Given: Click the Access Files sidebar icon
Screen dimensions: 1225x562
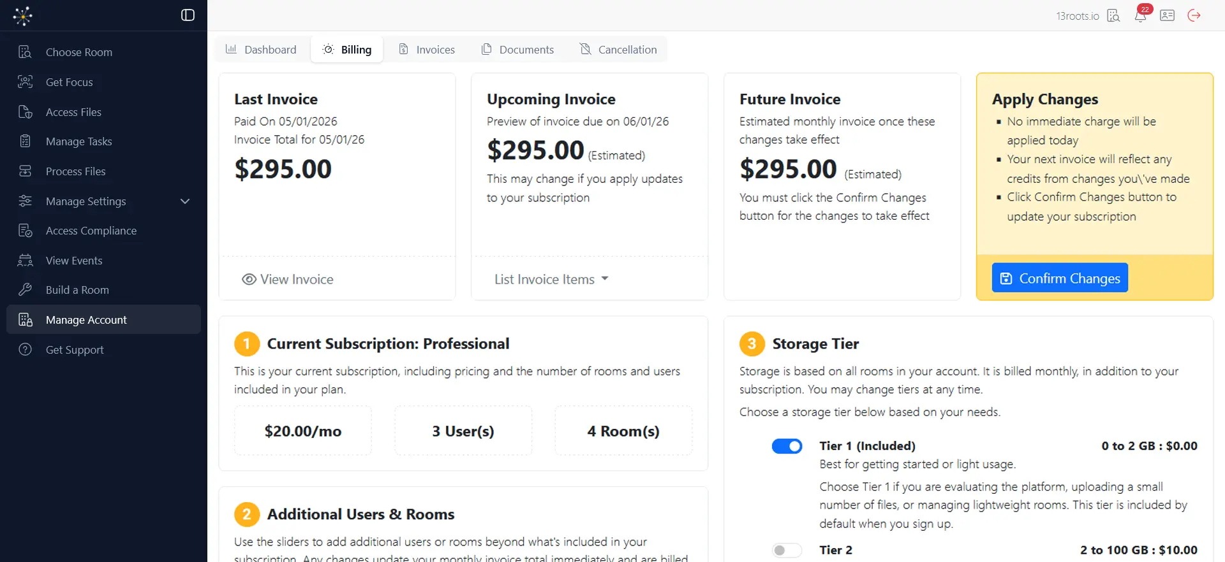Looking at the screenshot, I should (x=25, y=112).
